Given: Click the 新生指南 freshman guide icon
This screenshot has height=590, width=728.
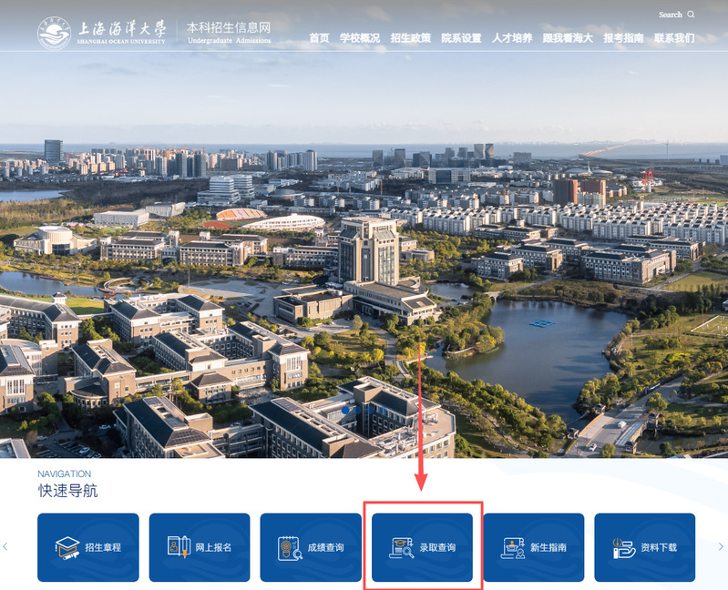Looking at the screenshot, I should tap(513, 547).
